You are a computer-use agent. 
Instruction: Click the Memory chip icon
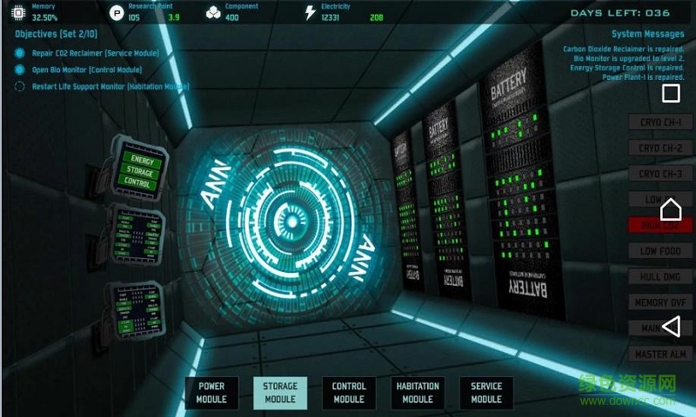tap(16, 13)
